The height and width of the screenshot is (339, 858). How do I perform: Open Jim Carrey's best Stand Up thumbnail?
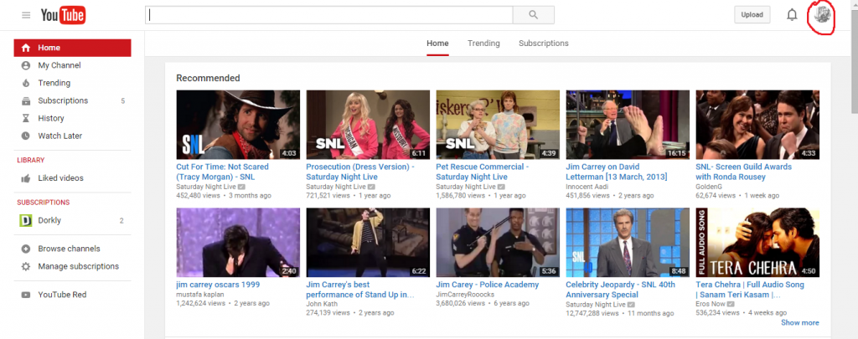[x=368, y=243]
